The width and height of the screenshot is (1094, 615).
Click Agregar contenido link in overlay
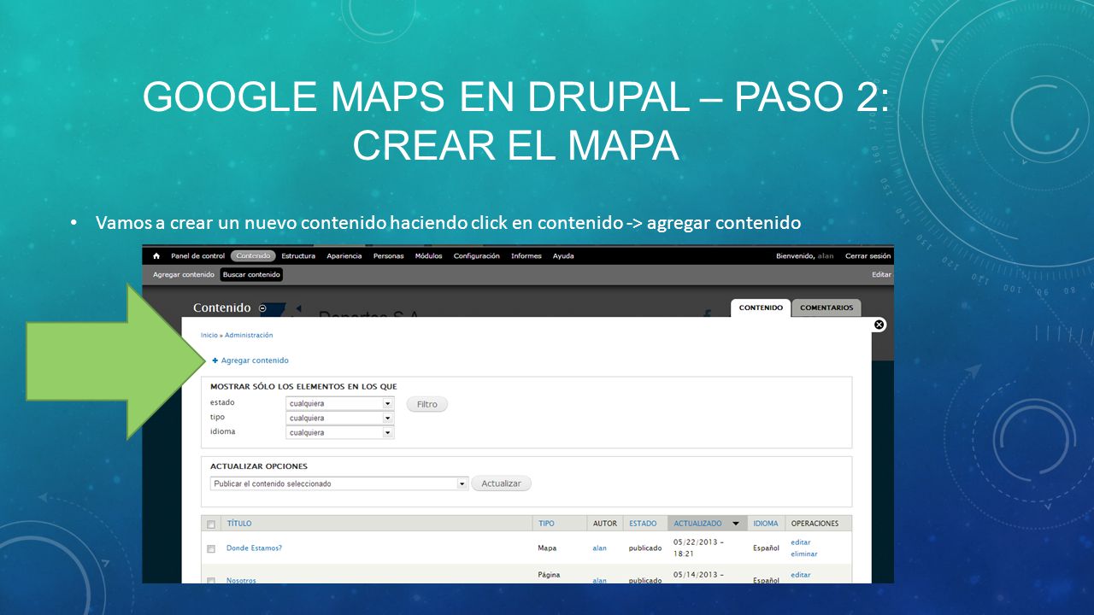pyautogui.click(x=255, y=360)
